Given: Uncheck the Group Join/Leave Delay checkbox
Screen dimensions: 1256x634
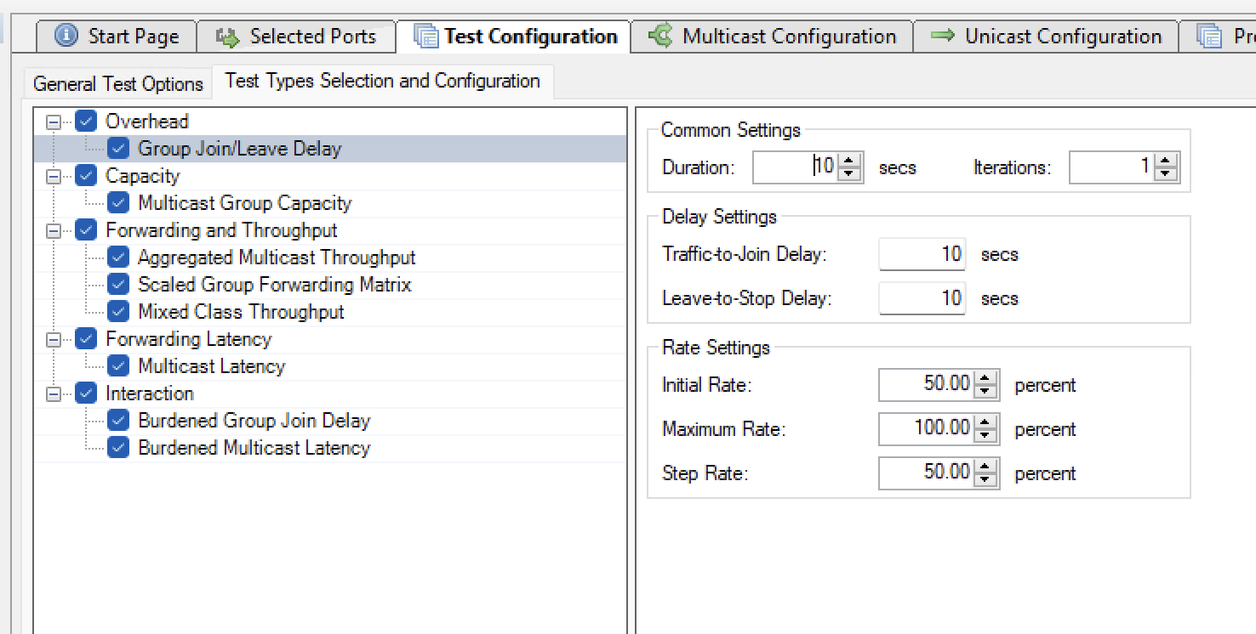Looking at the screenshot, I should coord(118,149).
